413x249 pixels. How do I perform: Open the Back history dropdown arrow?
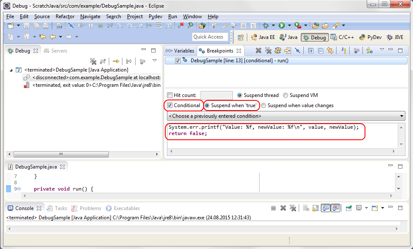[x=61, y=37]
